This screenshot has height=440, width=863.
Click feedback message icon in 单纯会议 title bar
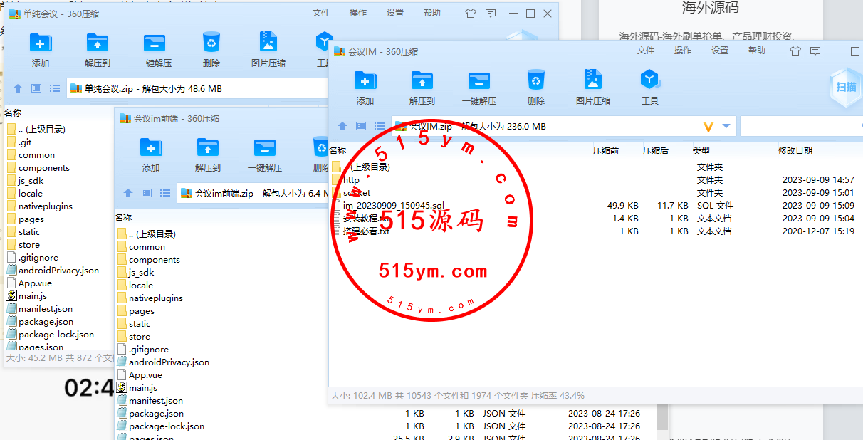click(491, 14)
